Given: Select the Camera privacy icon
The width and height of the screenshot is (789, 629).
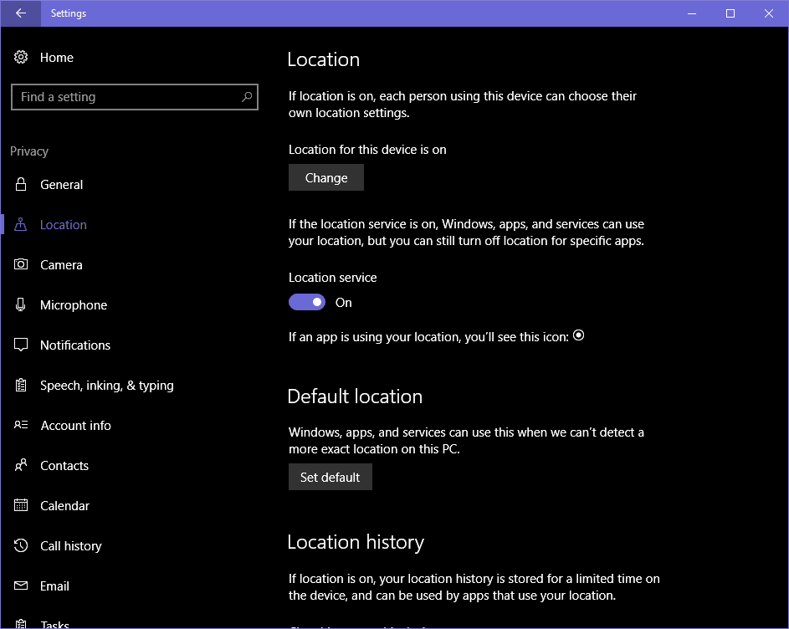Looking at the screenshot, I should (20, 264).
